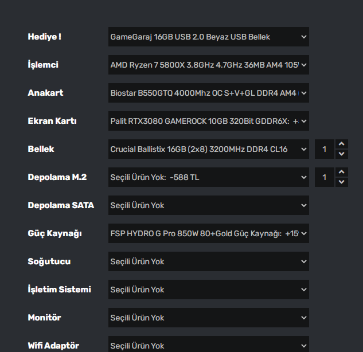Open the Soğutucu cooler dropdown
Viewport: 363px width, 352px height.
tap(208, 261)
